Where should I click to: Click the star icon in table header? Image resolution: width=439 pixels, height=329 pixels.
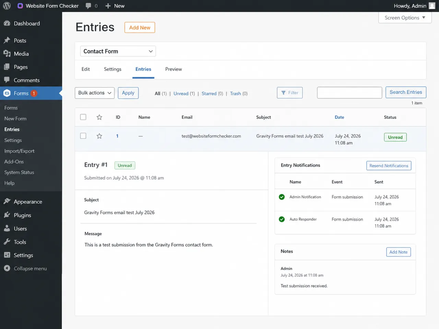(x=99, y=117)
